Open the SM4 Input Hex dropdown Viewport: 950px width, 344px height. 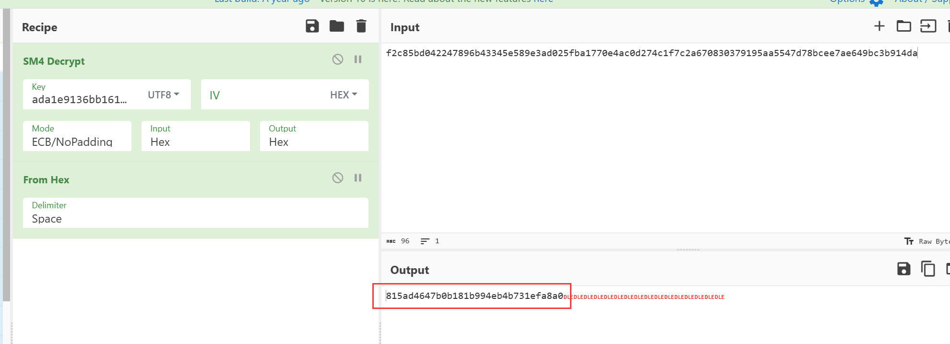click(x=196, y=136)
